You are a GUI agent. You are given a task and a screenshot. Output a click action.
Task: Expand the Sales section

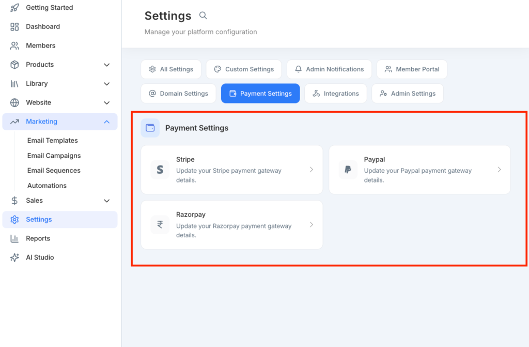coord(107,201)
